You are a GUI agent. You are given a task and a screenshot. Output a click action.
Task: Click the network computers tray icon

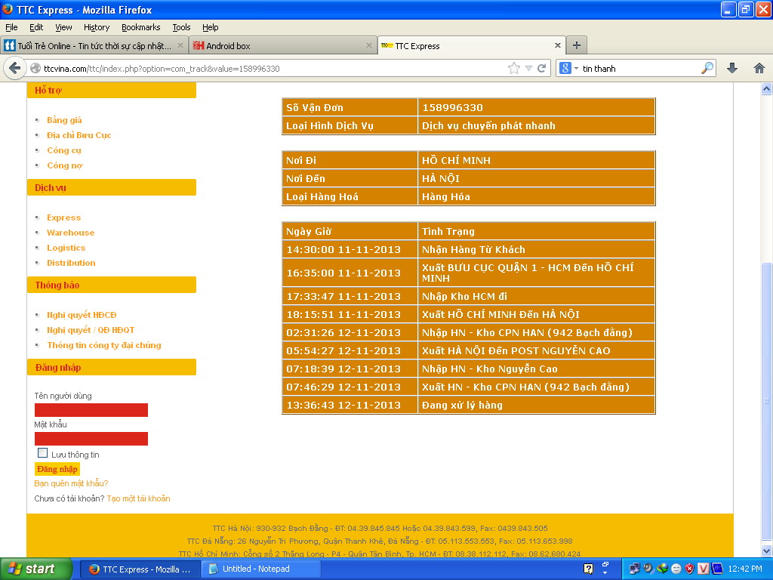click(x=634, y=569)
